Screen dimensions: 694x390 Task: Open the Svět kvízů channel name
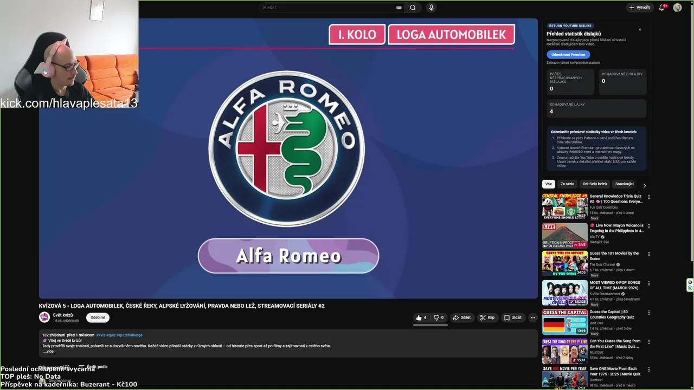[63, 315]
